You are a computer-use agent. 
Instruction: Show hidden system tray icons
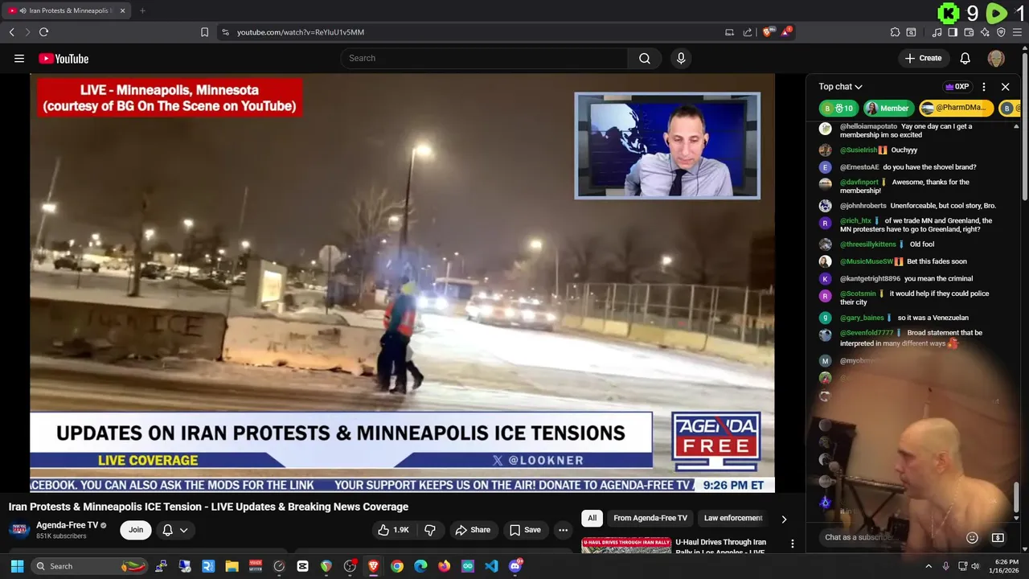click(929, 566)
